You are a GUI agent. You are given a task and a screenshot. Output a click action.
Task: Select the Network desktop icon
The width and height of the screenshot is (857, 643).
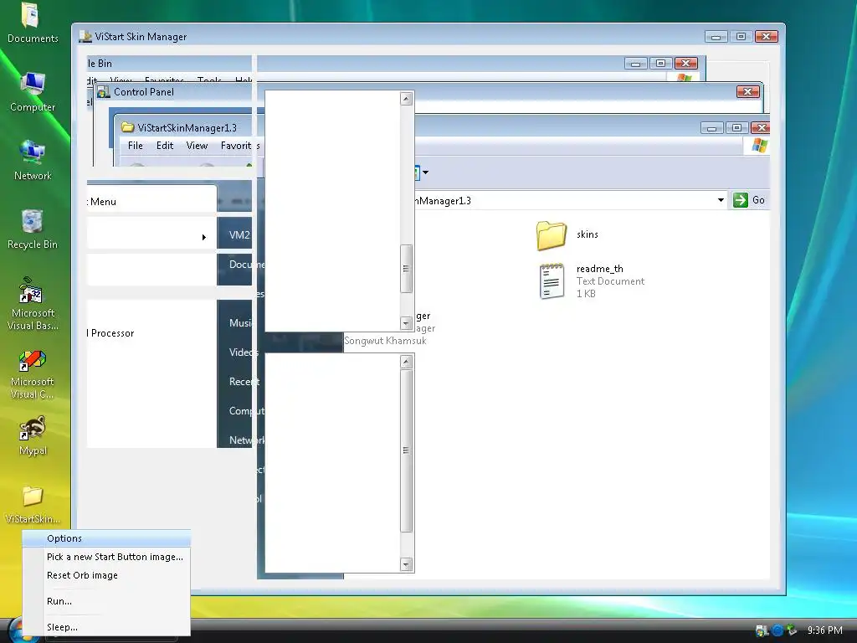33,161
